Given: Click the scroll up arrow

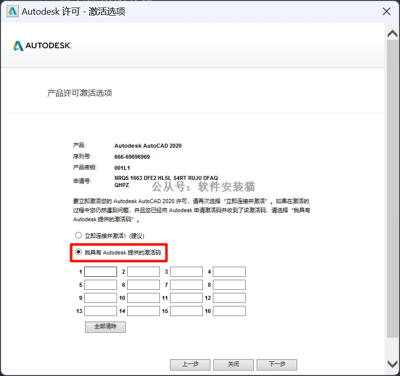Looking at the screenshot, I should pos(392,34).
